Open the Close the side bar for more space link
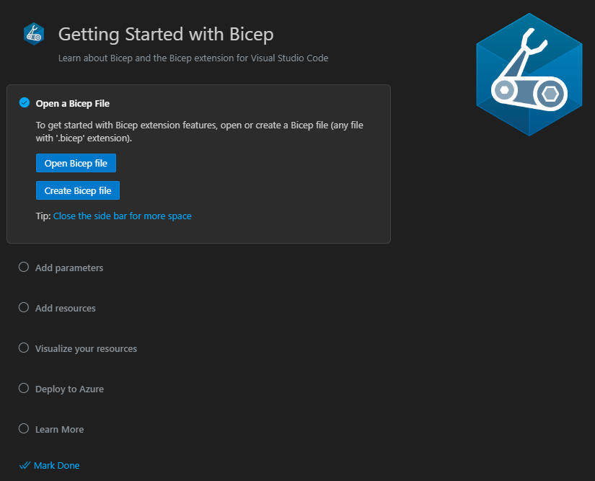The width and height of the screenshot is (595, 481). coord(122,216)
